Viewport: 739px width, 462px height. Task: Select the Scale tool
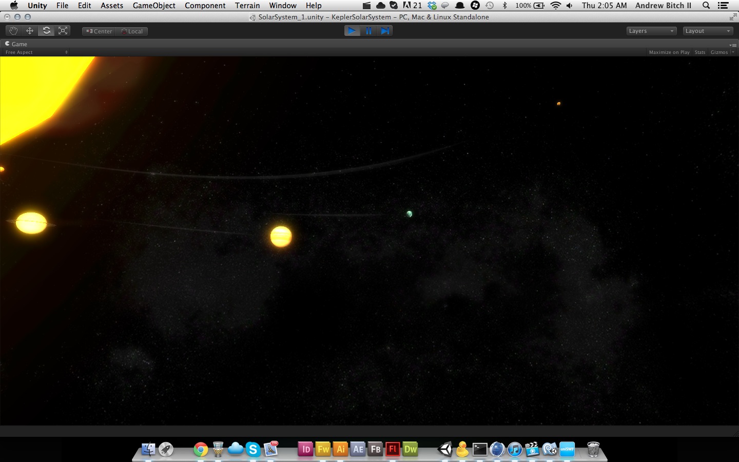coord(63,31)
